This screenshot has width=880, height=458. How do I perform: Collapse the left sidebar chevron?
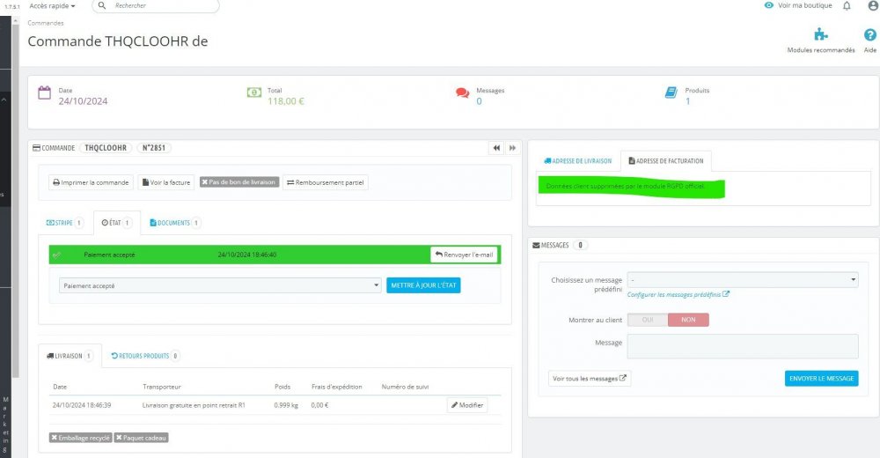(4, 100)
